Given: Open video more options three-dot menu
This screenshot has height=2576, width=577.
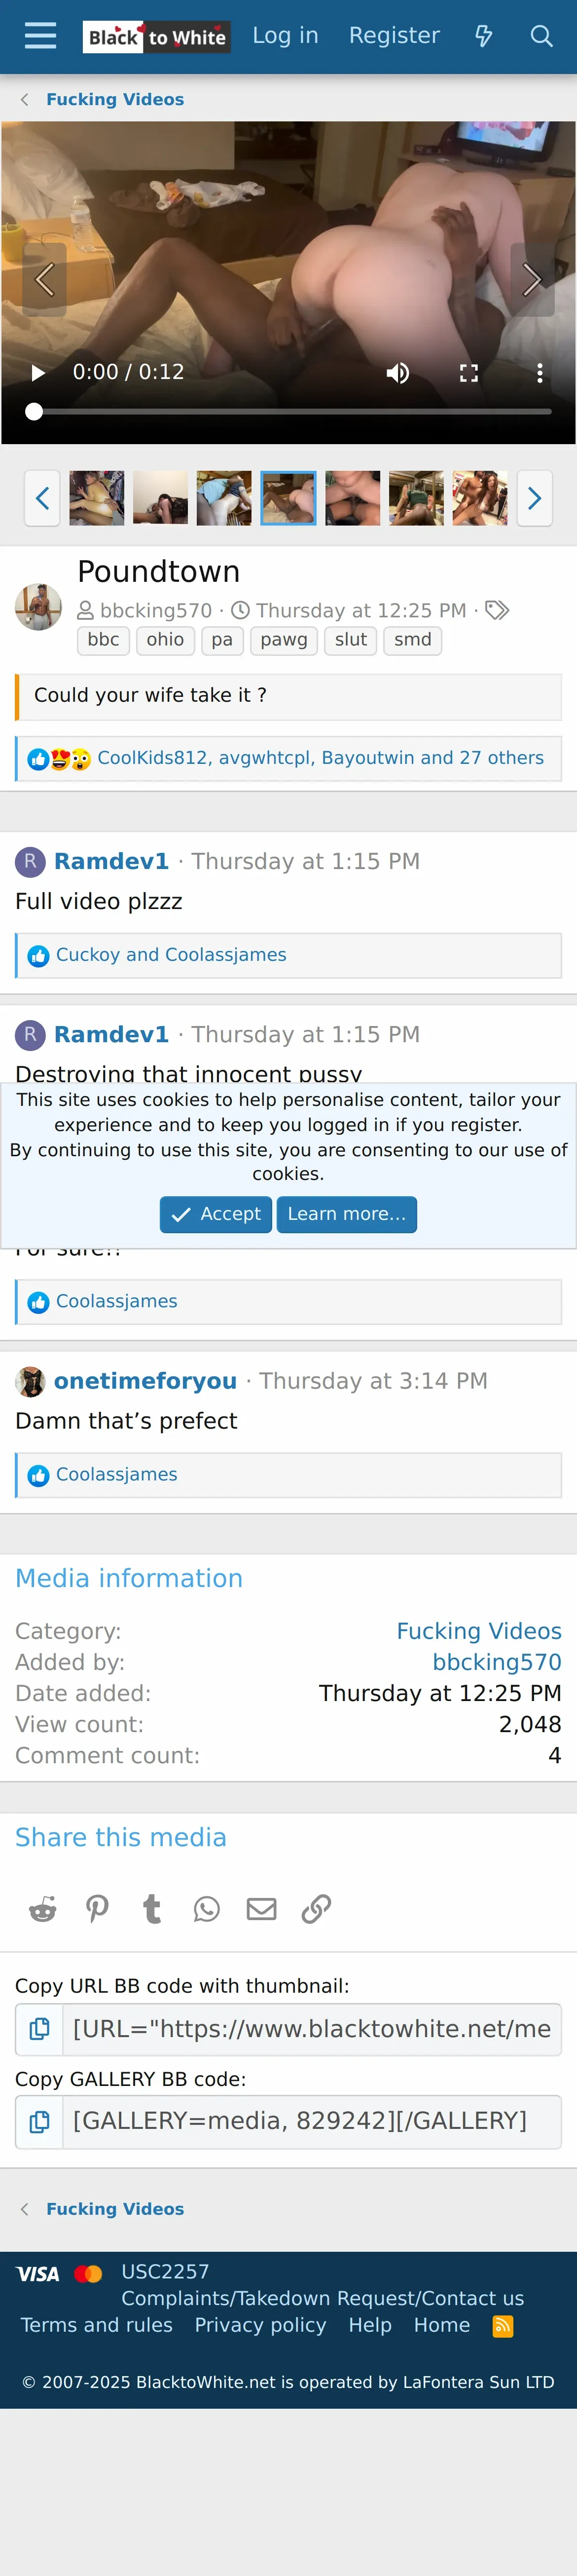Looking at the screenshot, I should tap(540, 373).
